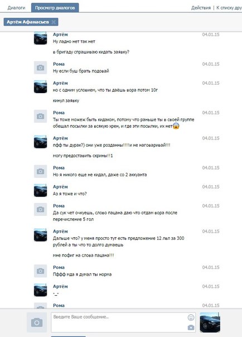
Task: Open Рома's profile name above 'Пффф мда'
Action: [59, 267]
